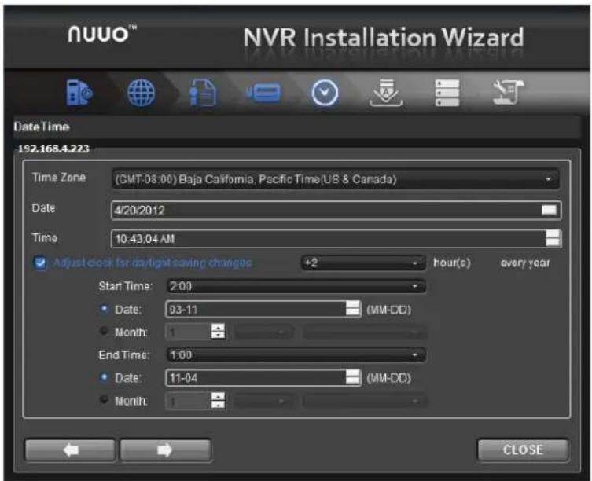Select the server name tag step icon
This screenshot has width=592, height=481.
pos(263,93)
